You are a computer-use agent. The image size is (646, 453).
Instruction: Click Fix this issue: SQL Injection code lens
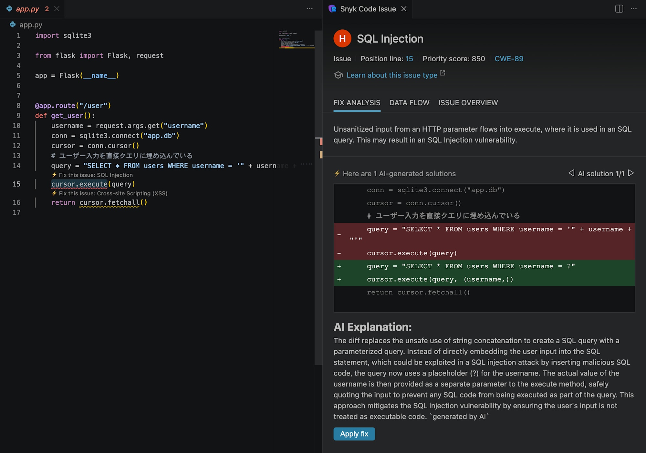[x=96, y=175]
